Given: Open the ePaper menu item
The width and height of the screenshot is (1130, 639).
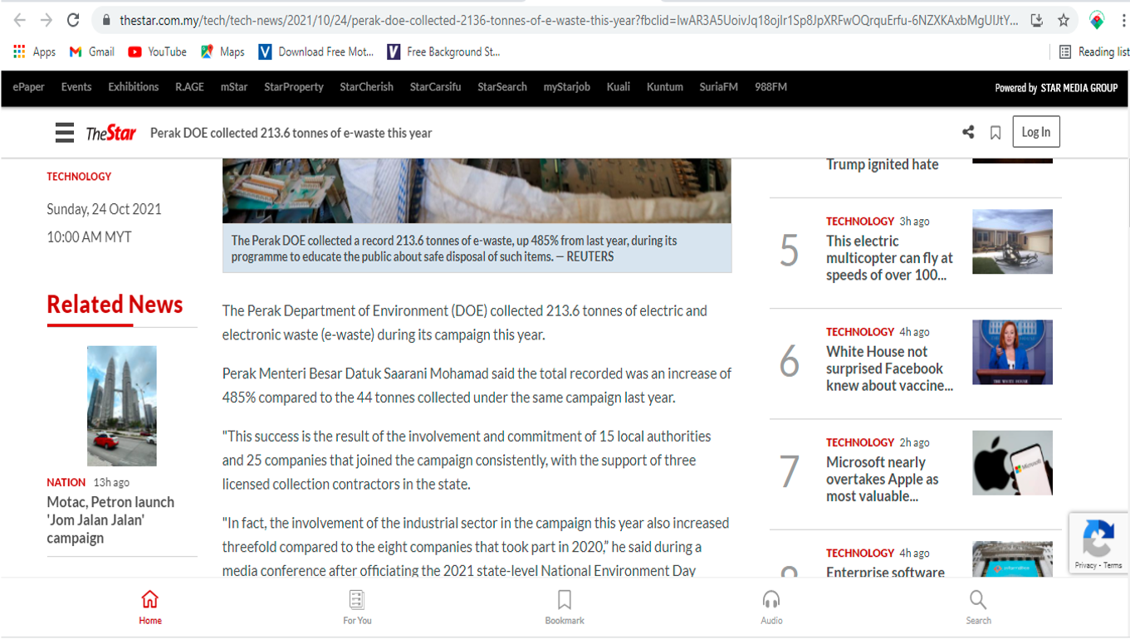Looking at the screenshot, I should [29, 87].
